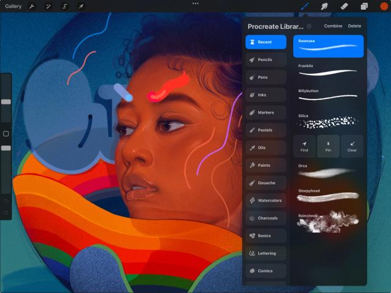Open the Markers brush category
This screenshot has height=293, width=391.
[x=266, y=112]
